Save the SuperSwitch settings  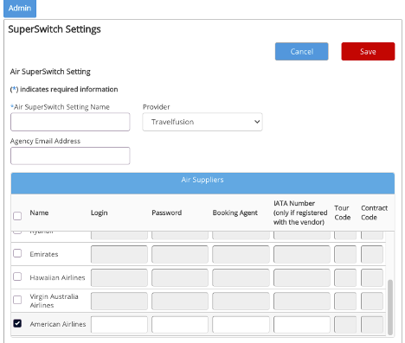point(368,52)
